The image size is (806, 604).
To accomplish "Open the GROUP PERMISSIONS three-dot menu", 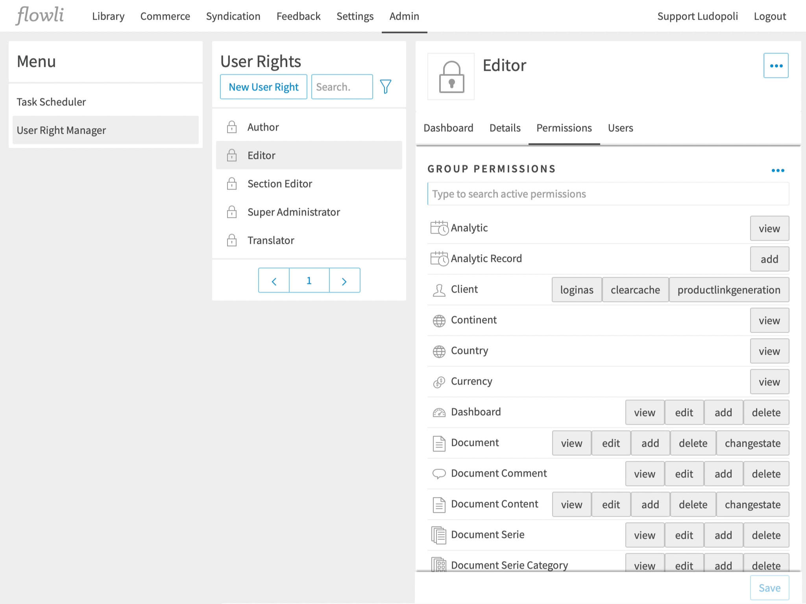I will coord(777,170).
